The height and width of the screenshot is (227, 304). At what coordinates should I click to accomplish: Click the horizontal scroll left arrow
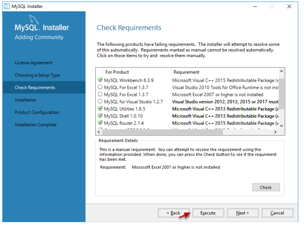[99, 132]
